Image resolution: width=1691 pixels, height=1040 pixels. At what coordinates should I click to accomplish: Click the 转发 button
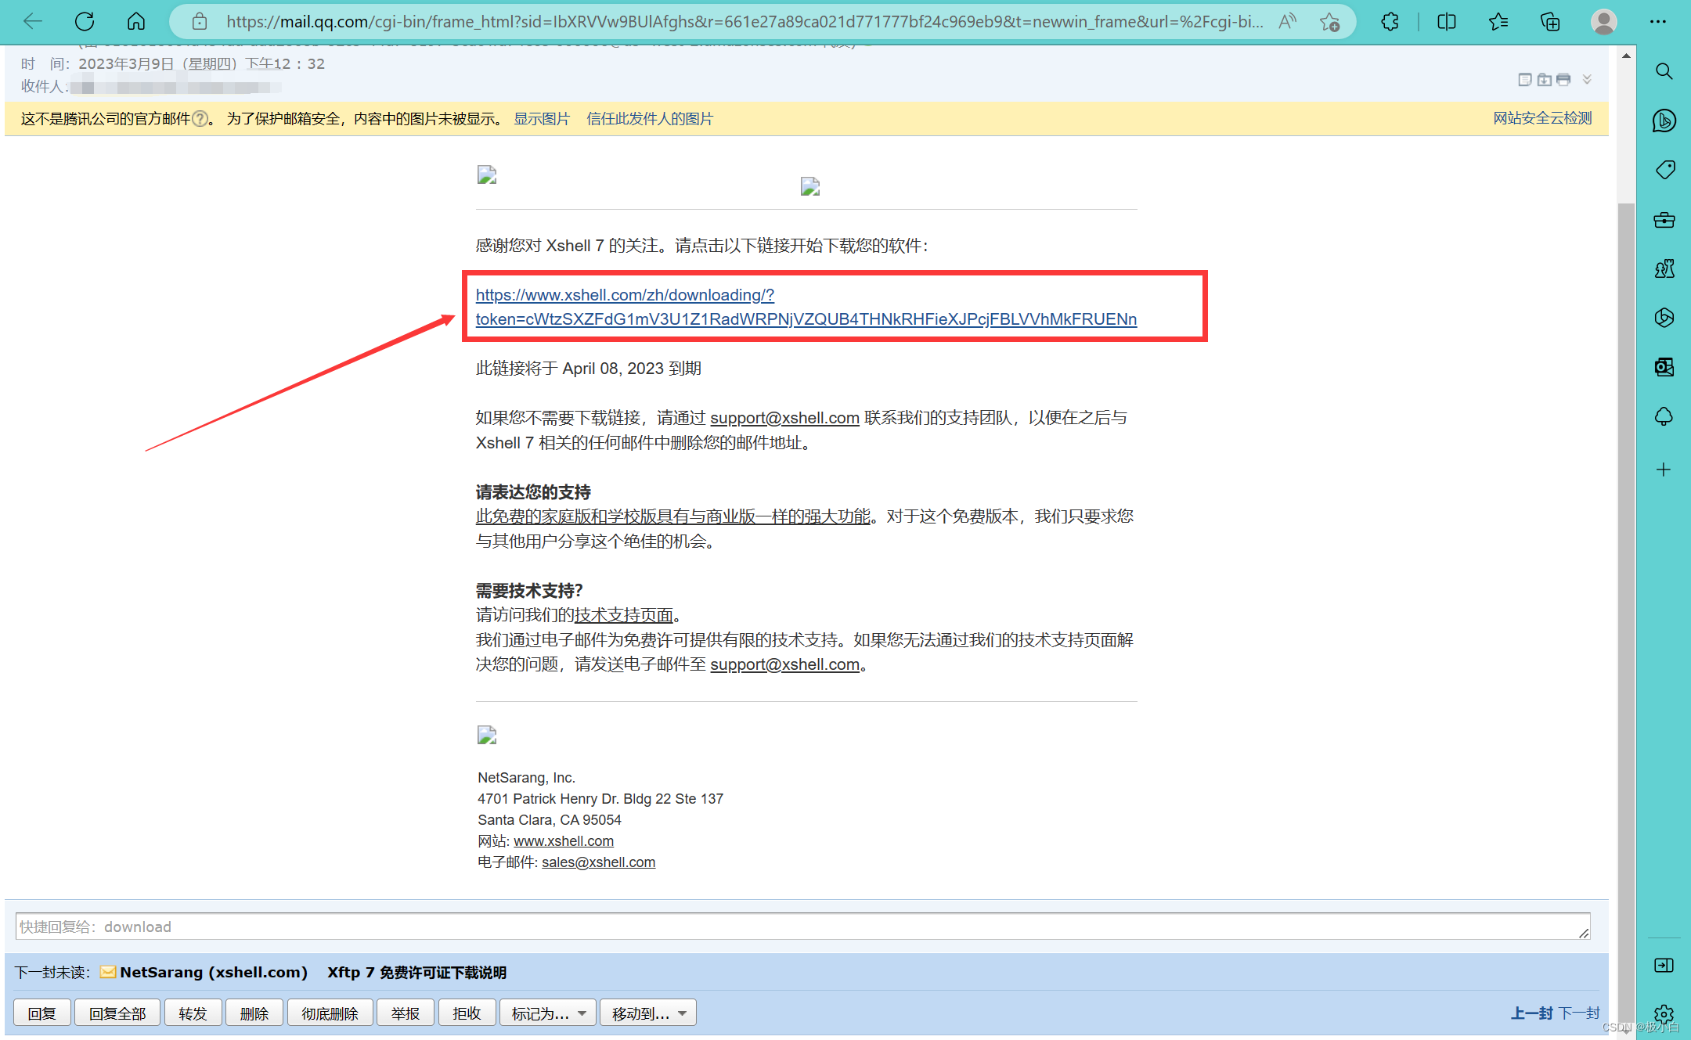[x=193, y=1013]
